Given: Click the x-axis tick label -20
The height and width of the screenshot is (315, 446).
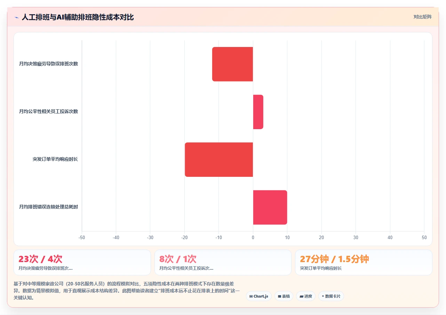Looking at the screenshot, I should [x=184, y=237].
